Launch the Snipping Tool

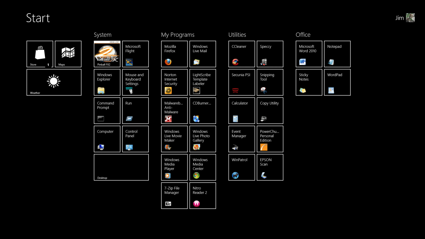(x=270, y=82)
